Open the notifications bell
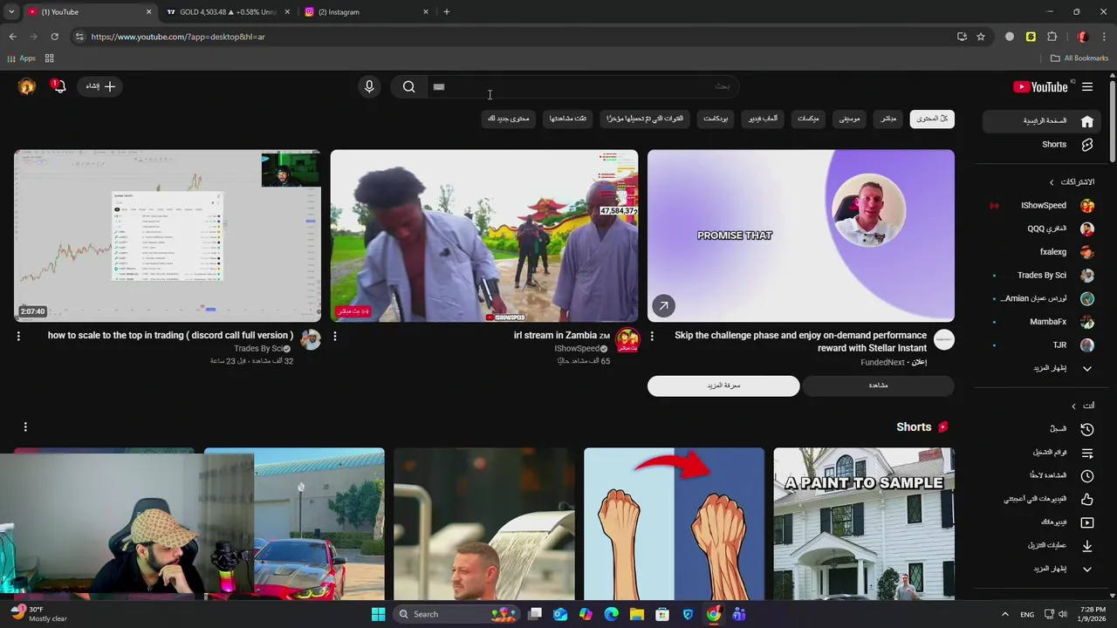Screen dimensions: 1117x628 [x=58, y=86]
